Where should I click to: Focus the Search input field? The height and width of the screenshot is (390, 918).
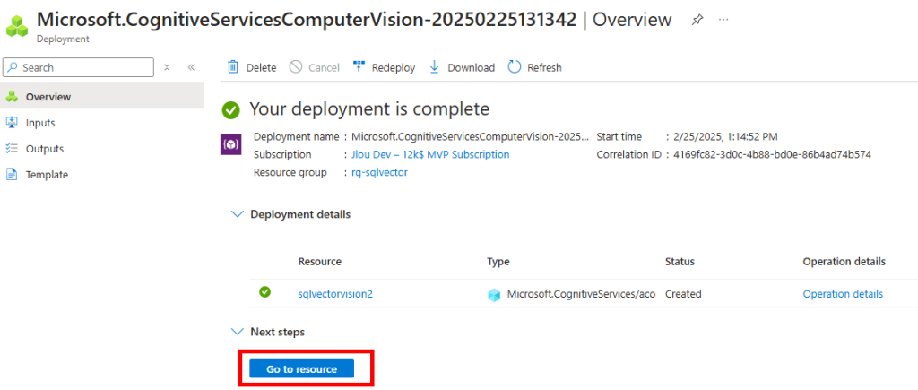pyautogui.click(x=79, y=67)
